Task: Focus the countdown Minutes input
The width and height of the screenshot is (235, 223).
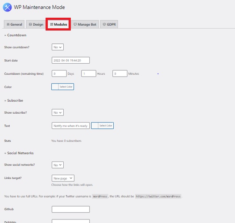Action: (x=120, y=73)
